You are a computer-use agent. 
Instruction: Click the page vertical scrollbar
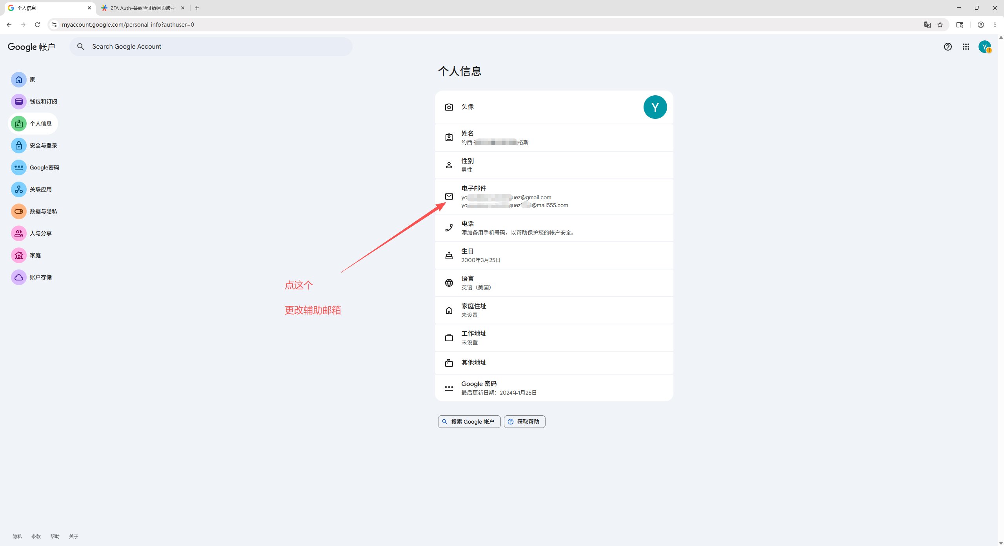(x=1001, y=290)
